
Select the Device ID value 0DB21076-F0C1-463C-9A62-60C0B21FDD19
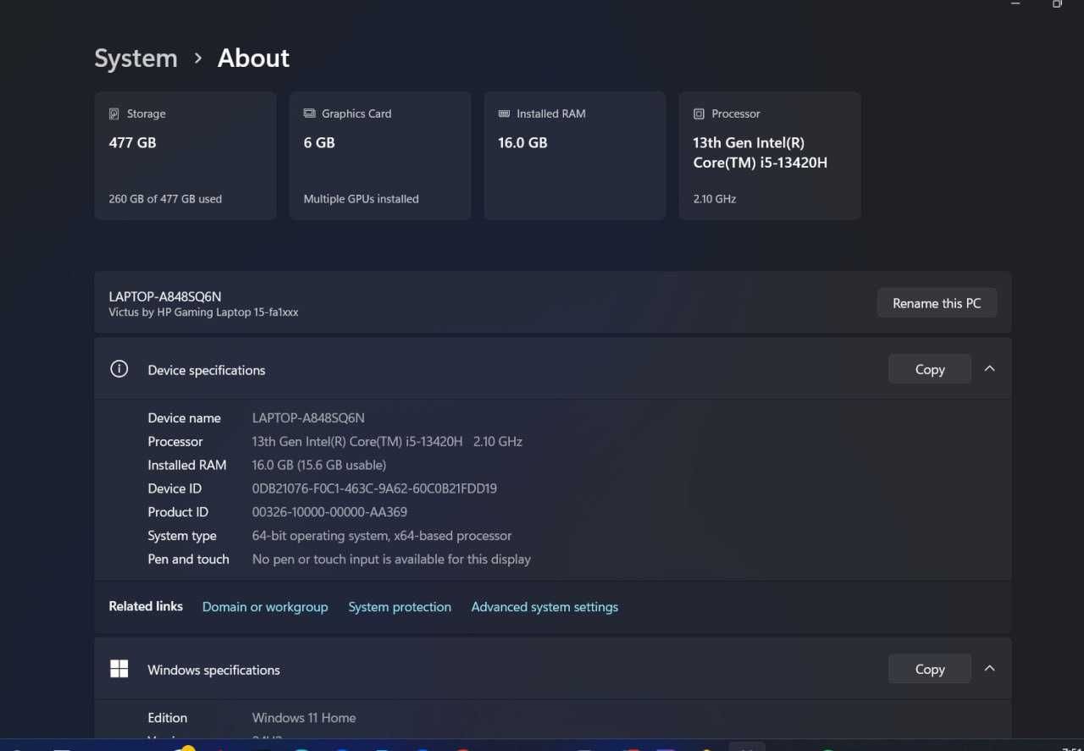[374, 489]
